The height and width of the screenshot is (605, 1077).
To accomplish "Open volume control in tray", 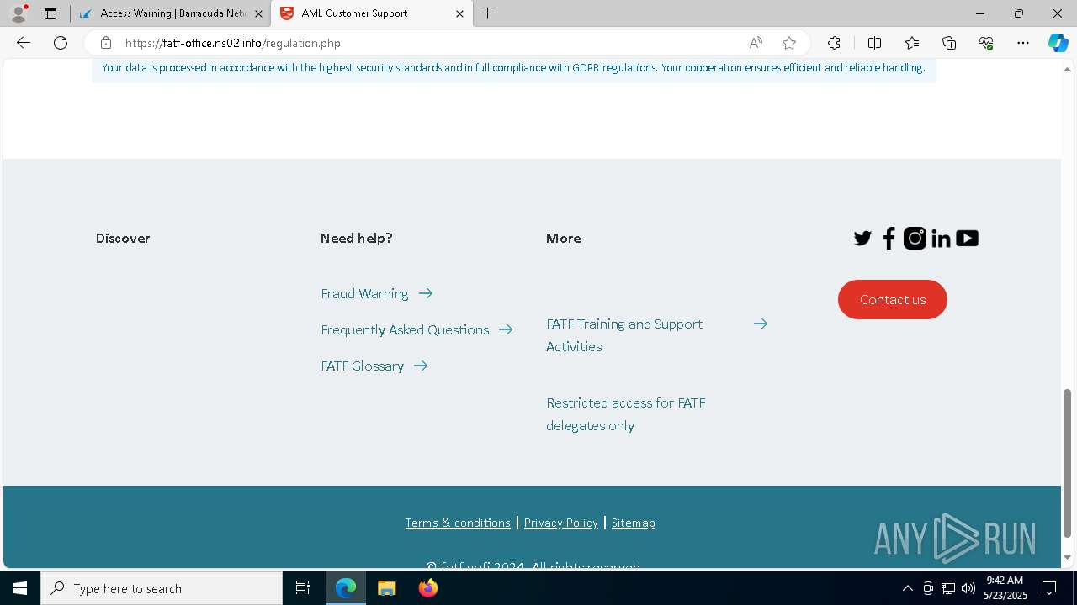I will (x=968, y=588).
